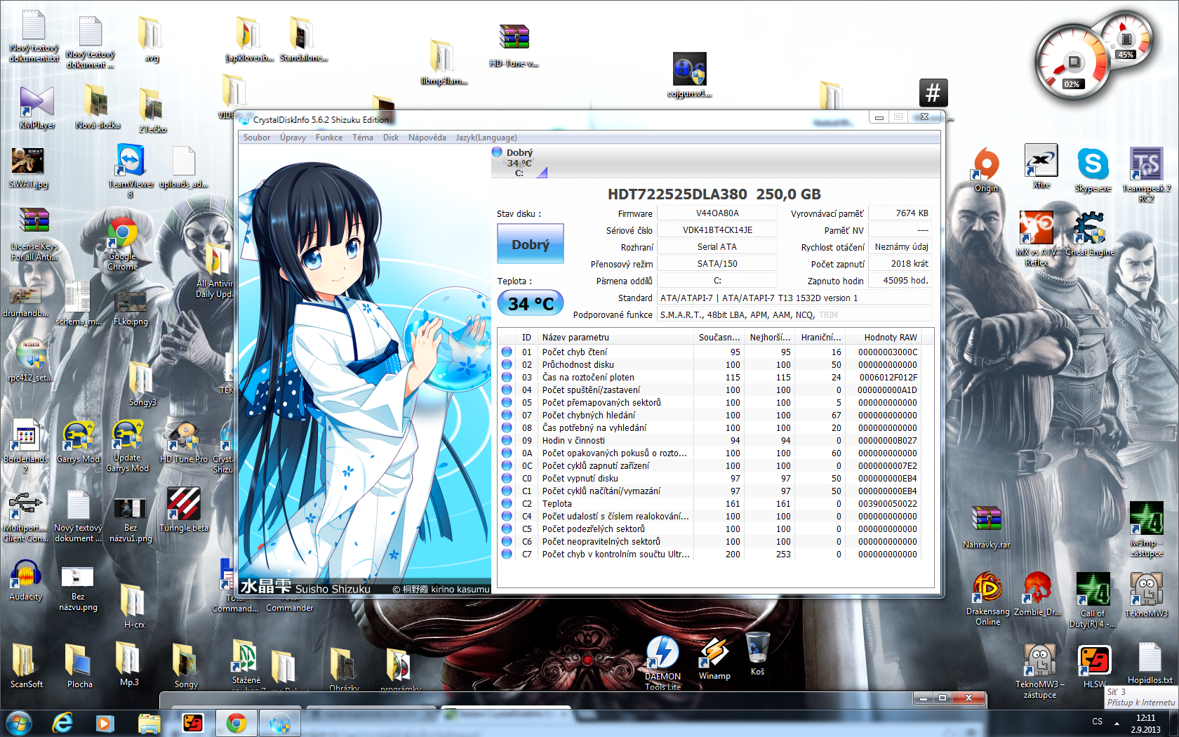Open TeamViewer 8 desktop icon
Screen dimensions: 1179x737
[131, 171]
